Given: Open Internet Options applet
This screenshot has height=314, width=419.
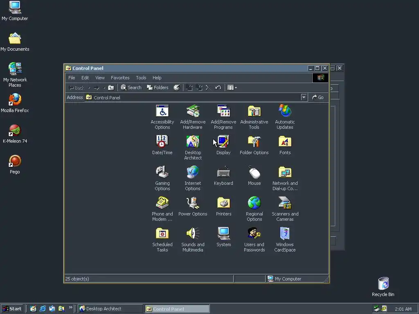Looking at the screenshot, I should coord(193,178).
